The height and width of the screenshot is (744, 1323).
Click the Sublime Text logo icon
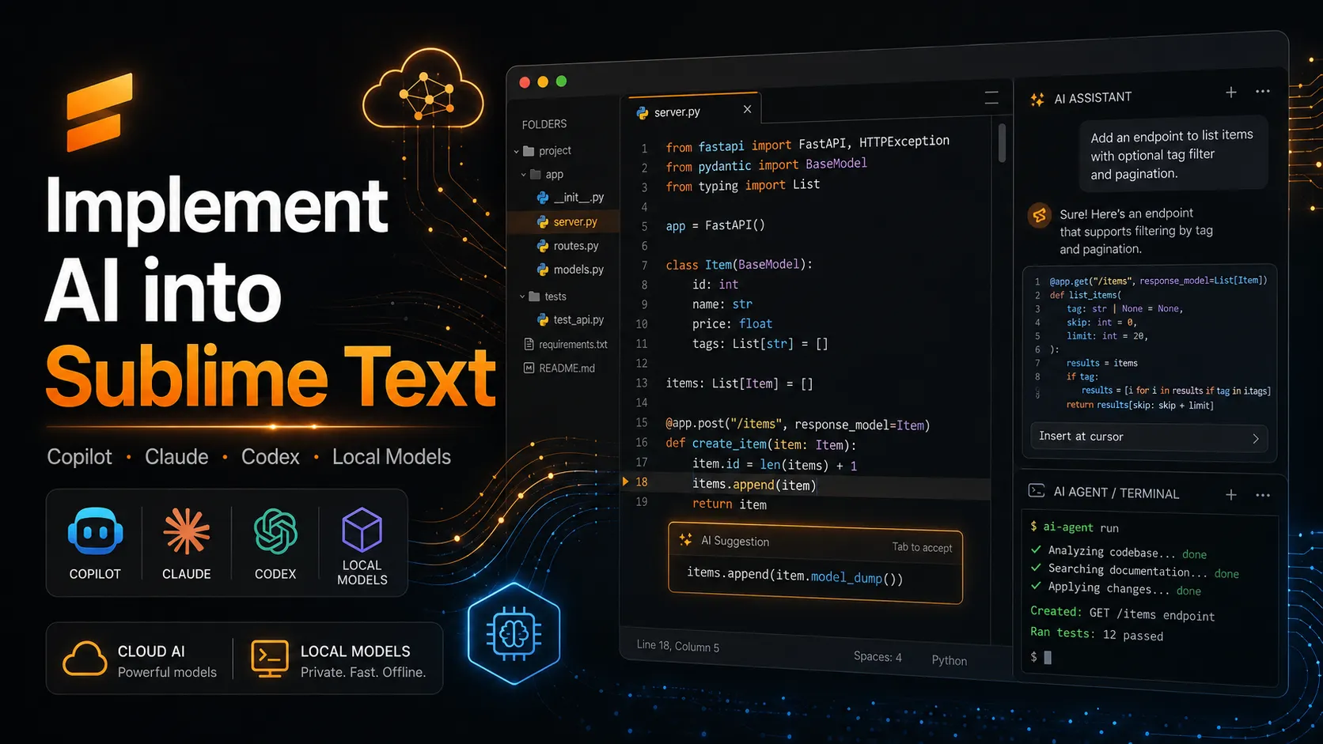(x=99, y=111)
